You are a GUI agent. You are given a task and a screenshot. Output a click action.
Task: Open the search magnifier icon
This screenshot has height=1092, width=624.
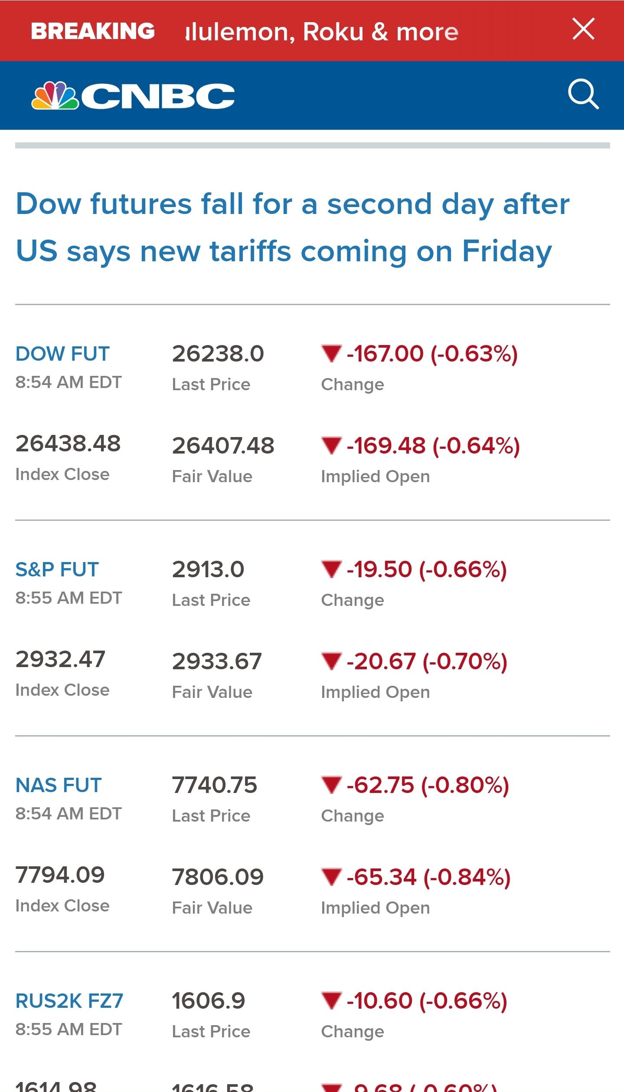[x=583, y=94]
